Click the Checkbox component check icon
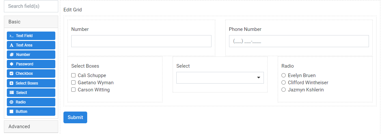Image resolution: width=381 pixels, height=134 pixels. pyautogui.click(x=11, y=74)
